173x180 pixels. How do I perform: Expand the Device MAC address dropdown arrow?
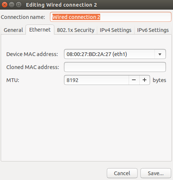click(x=160, y=54)
